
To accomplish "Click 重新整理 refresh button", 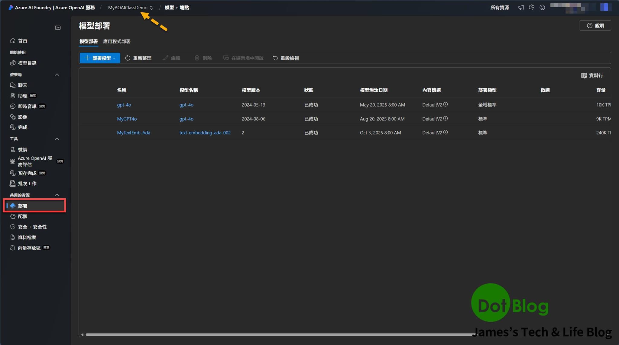I will click(138, 58).
